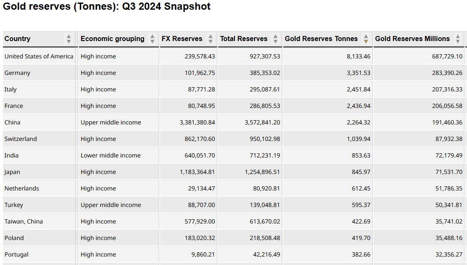Screen dimensions: 467x265
Task: Click the Economic grouping header text
Action: [113, 39]
